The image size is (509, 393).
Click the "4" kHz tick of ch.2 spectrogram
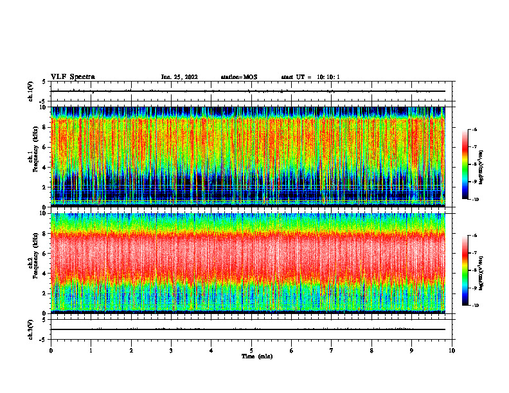(x=45, y=274)
